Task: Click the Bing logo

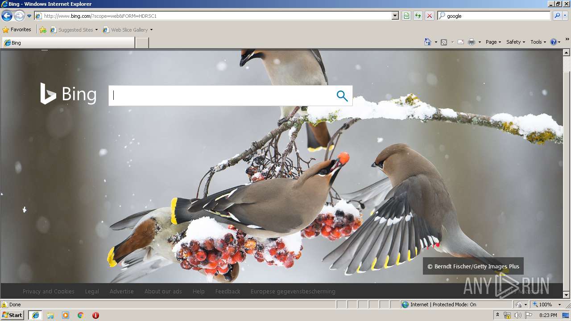Action: pos(68,94)
